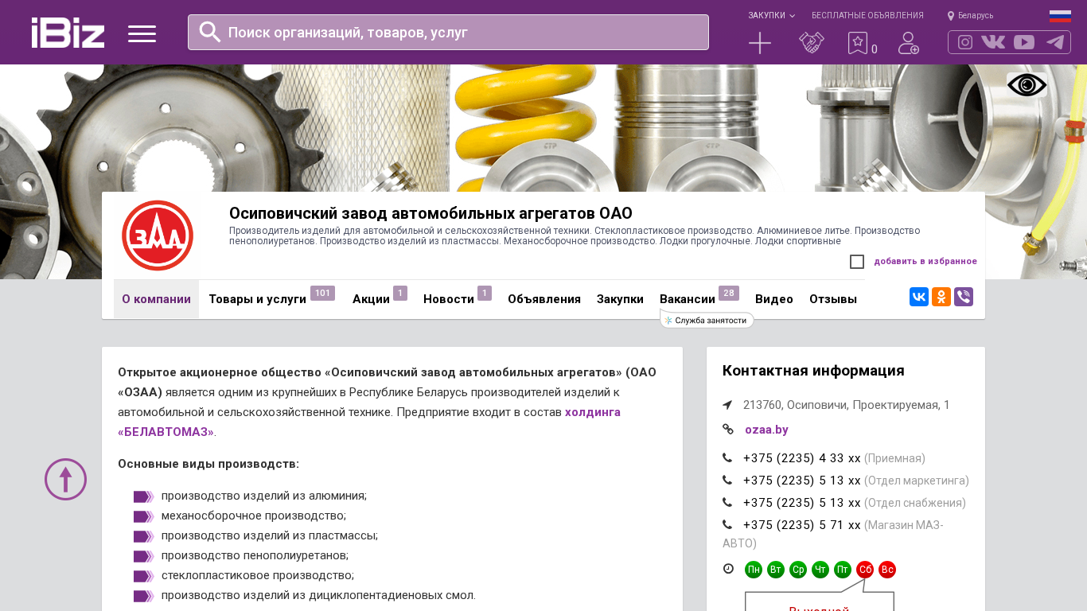Image resolution: width=1087 pixels, height=611 pixels.
Task: Click Контактная информация heading
Action: [813, 371]
